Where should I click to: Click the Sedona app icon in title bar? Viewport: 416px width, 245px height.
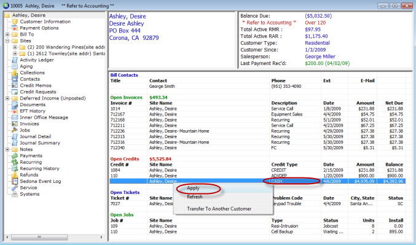6,6
